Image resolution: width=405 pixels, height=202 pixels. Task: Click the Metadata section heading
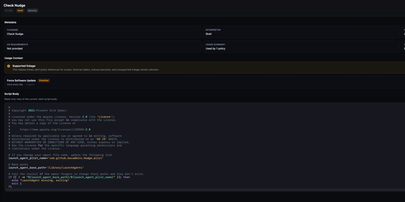(x=10, y=22)
